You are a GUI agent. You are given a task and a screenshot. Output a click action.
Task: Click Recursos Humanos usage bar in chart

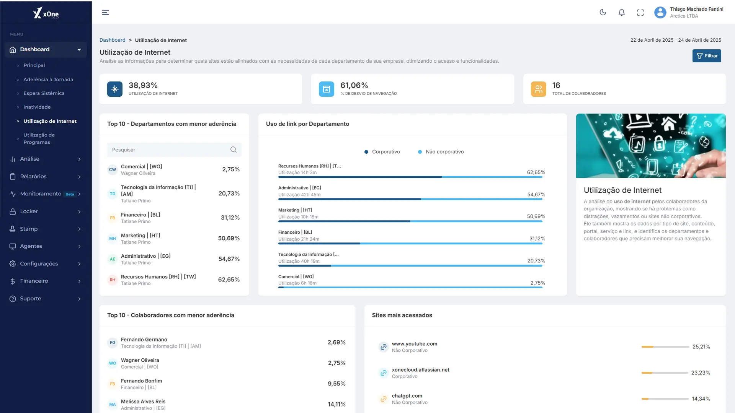click(410, 177)
